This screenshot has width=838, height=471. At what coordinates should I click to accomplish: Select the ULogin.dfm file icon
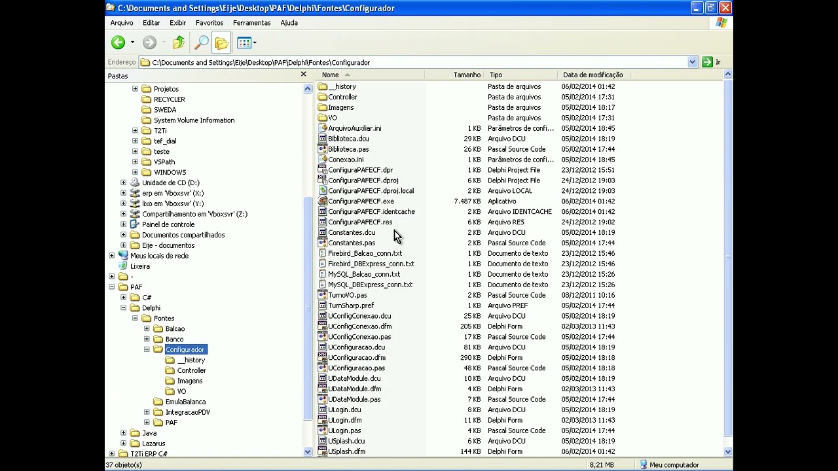(322, 420)
